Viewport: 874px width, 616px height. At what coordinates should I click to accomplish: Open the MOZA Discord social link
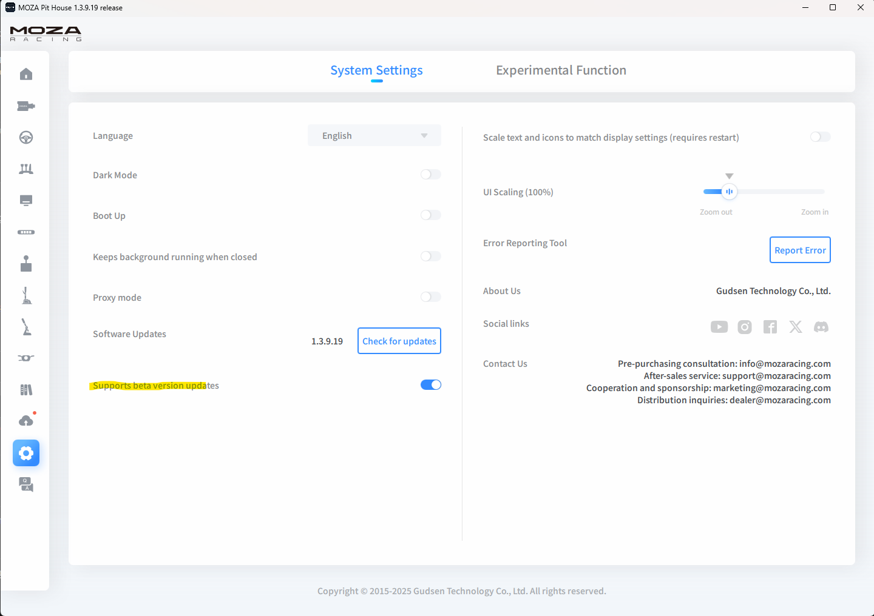(821, 327)
